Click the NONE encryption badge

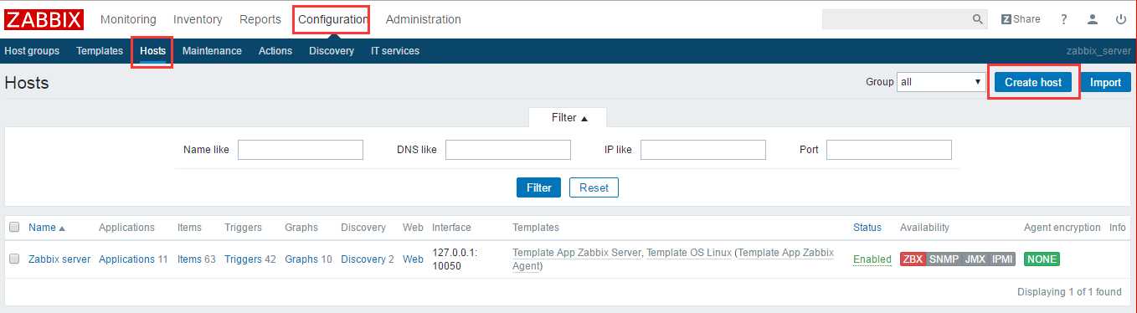tap(1042, 259)
